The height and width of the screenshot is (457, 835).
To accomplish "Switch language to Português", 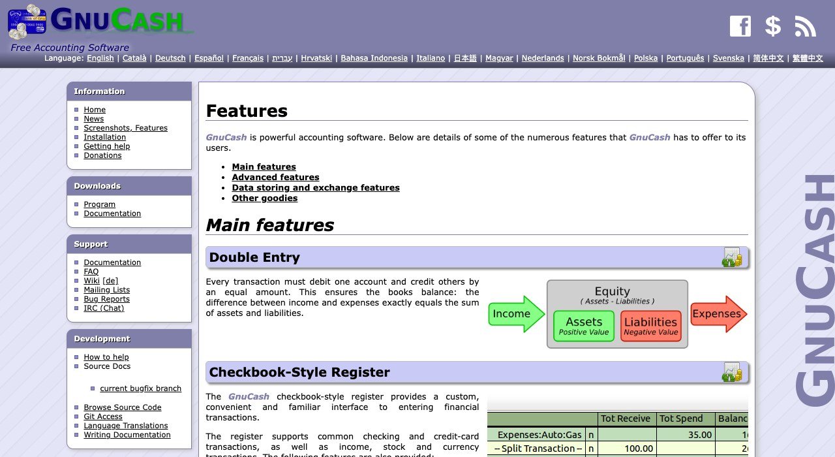I will click(685, 58).
